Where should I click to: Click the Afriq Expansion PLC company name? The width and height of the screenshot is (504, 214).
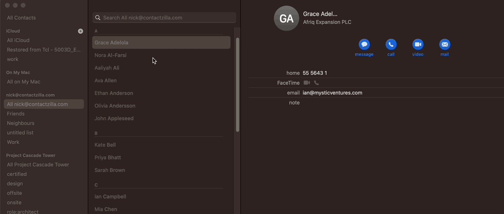point(327,22)
